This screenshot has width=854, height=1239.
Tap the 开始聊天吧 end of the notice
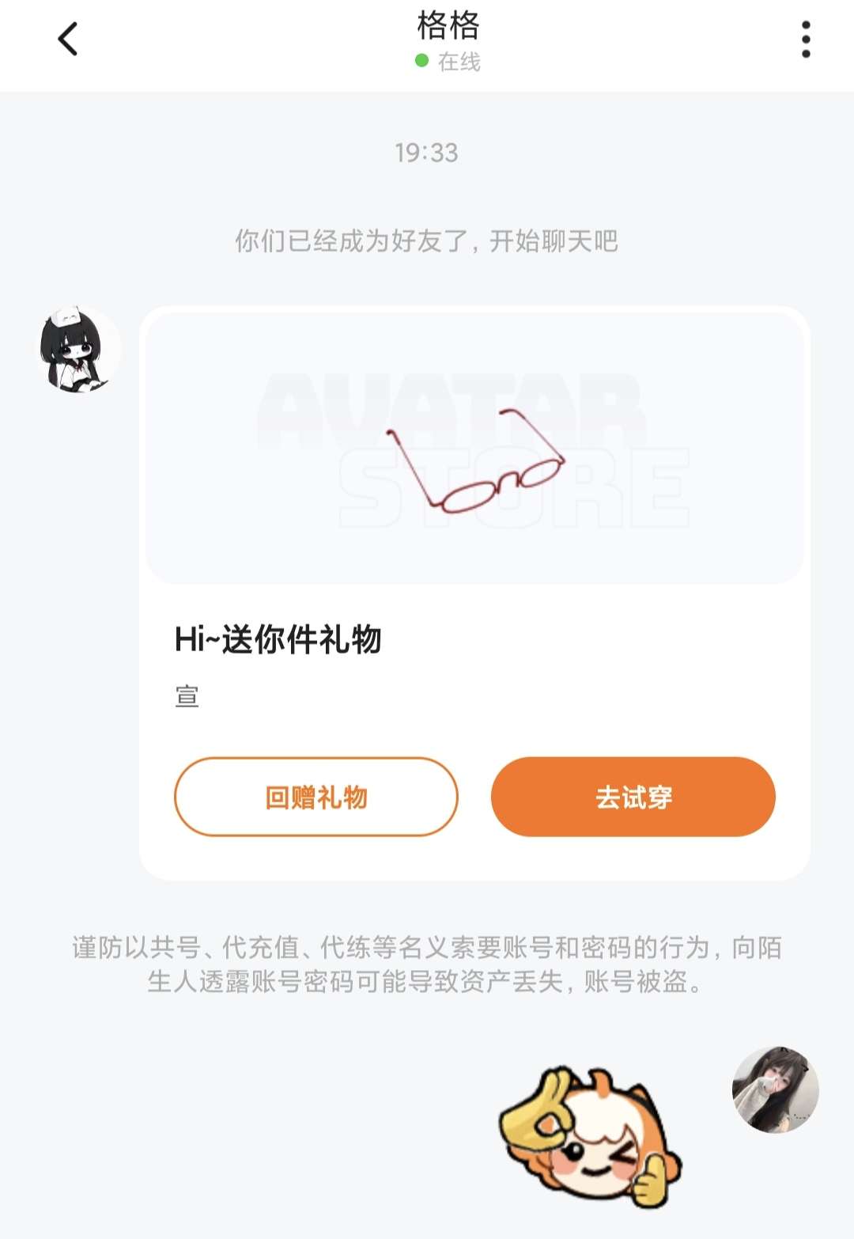click(x=554, y=241)
